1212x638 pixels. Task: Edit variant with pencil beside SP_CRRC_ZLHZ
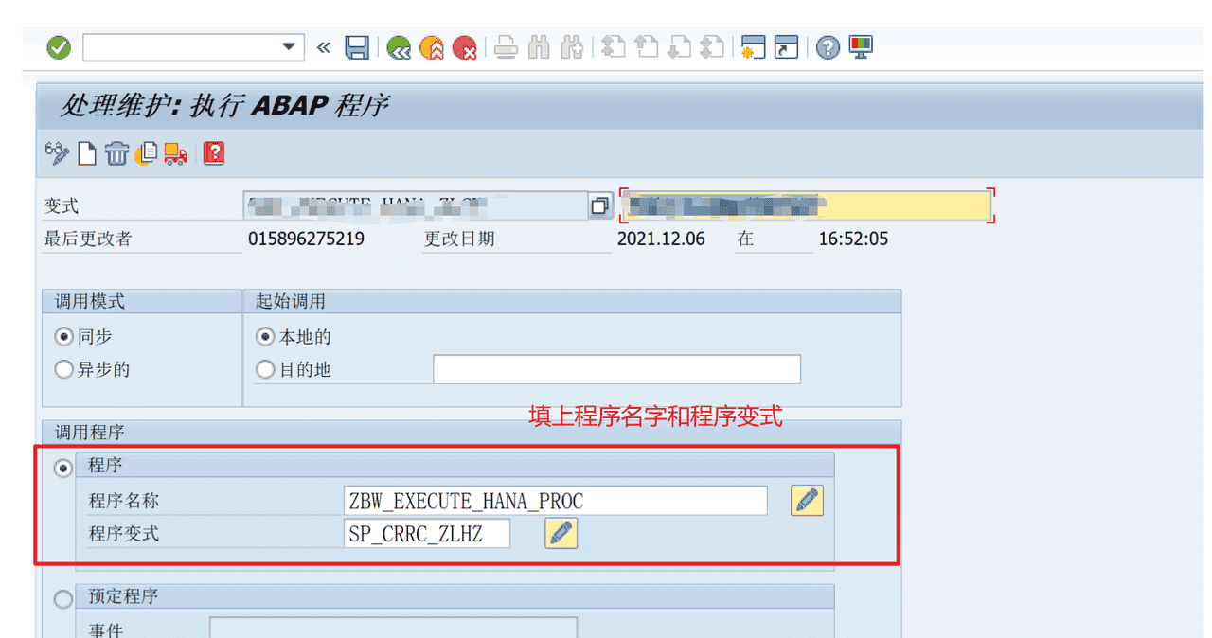tap(561, 533)
